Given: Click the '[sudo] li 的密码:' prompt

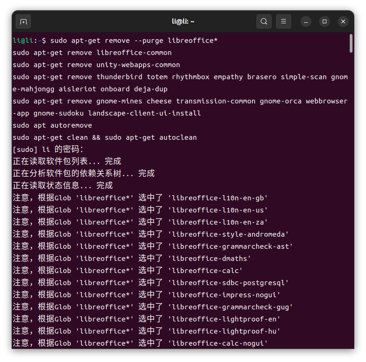Looking at the screenshot, I should point(48,150).
